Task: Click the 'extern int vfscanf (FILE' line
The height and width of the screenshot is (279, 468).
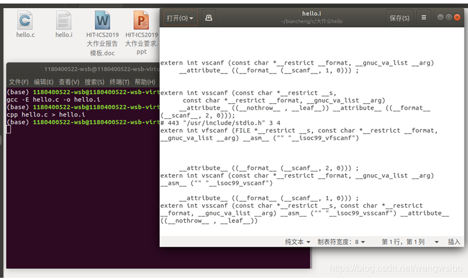Action: [x=299, y=131]
